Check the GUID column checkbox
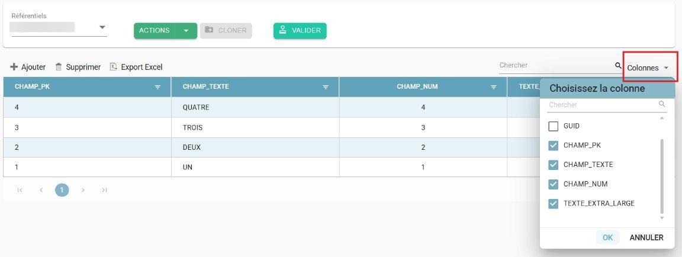 (x=554, y=126)
